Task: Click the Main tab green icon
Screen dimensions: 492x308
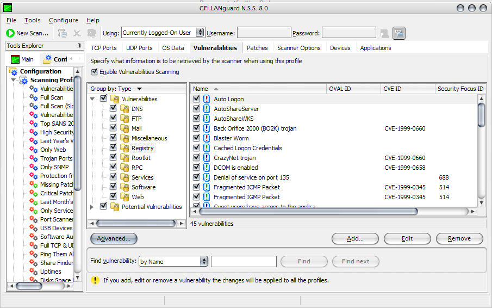Action: pos(15,59)
